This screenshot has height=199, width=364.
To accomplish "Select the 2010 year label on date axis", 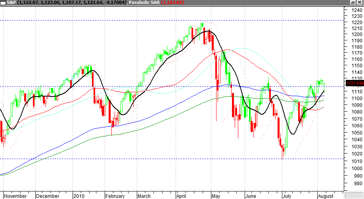I will coord(79,196).
